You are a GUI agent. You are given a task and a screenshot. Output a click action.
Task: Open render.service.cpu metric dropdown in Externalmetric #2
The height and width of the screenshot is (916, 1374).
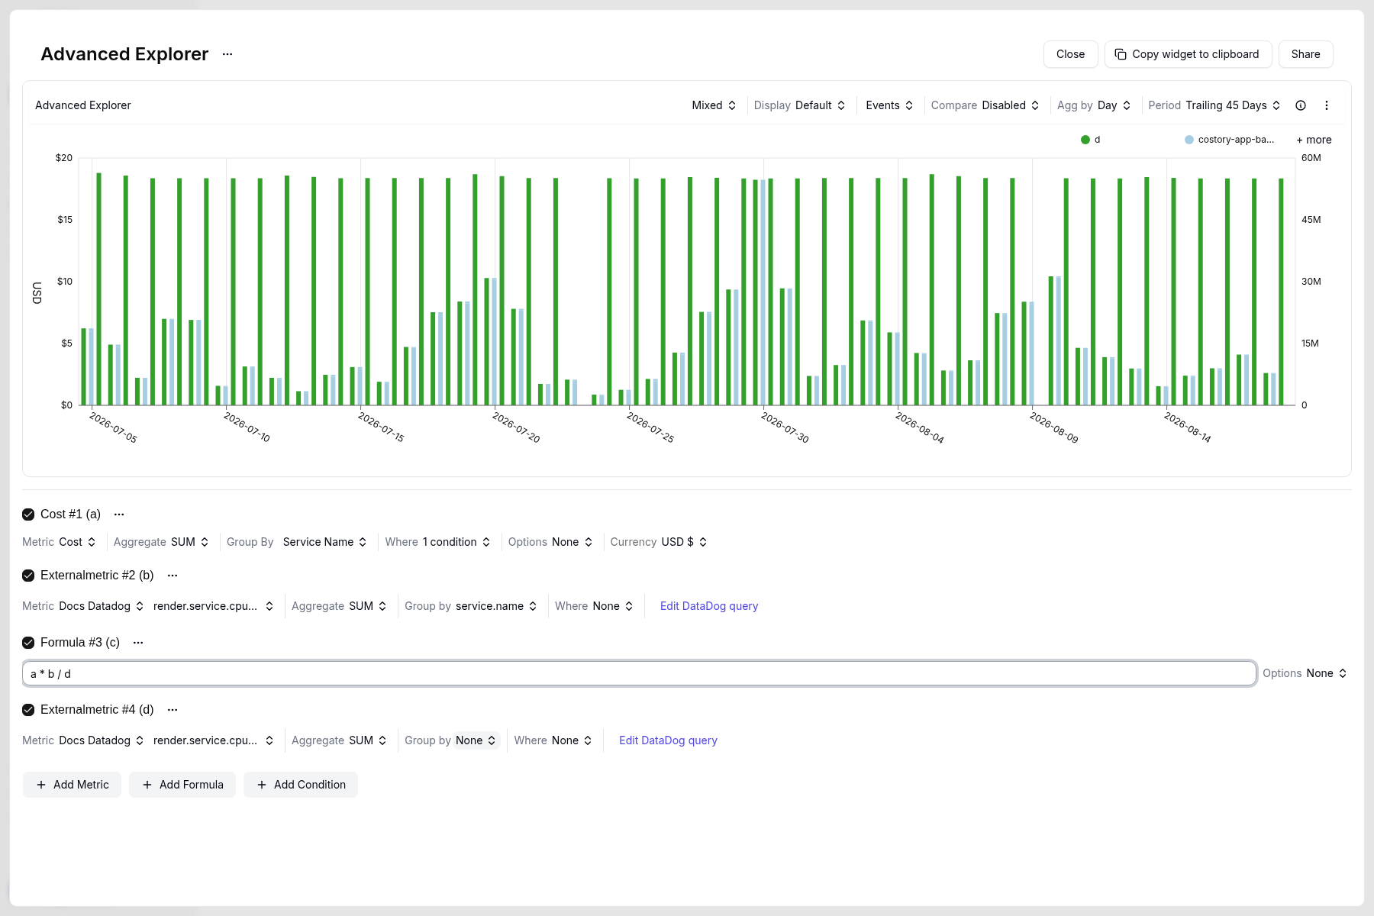[x=213, y=606]
